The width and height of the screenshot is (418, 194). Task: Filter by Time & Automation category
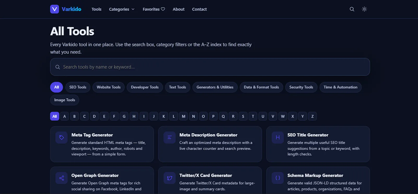click(x=340, y=87)
